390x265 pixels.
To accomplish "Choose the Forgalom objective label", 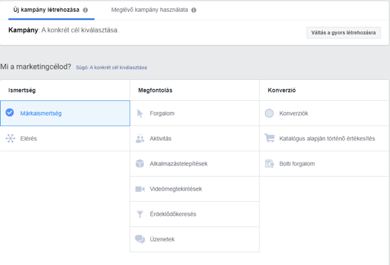I will 162,114.
